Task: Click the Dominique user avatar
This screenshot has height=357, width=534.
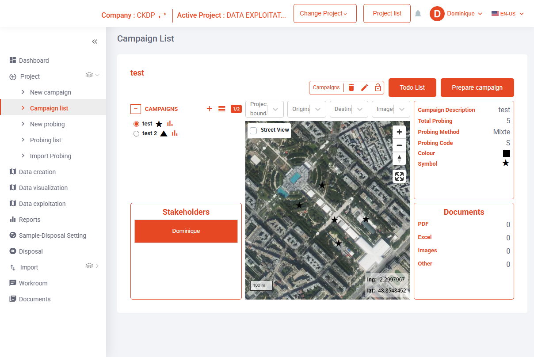Action: click(x=437, y=14)
